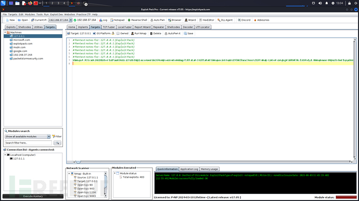Open the Discord link
The width and height of the screenshot is (359, 201).
(x=244, y=20)
